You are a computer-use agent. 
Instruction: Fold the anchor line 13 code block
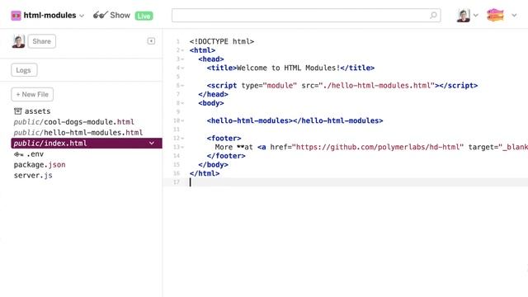click(182, 147)
